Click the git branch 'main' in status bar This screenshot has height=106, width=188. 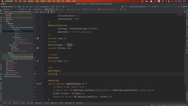(x=169, y=105)
